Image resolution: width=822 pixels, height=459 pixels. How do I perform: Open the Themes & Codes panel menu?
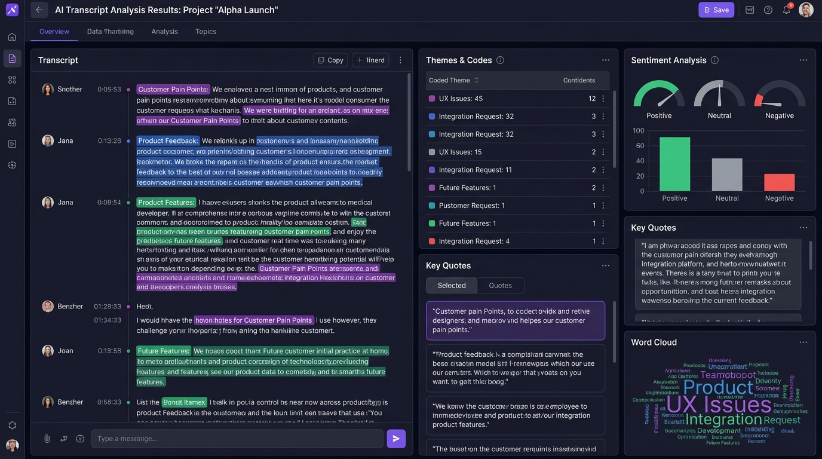pos(606,60)
